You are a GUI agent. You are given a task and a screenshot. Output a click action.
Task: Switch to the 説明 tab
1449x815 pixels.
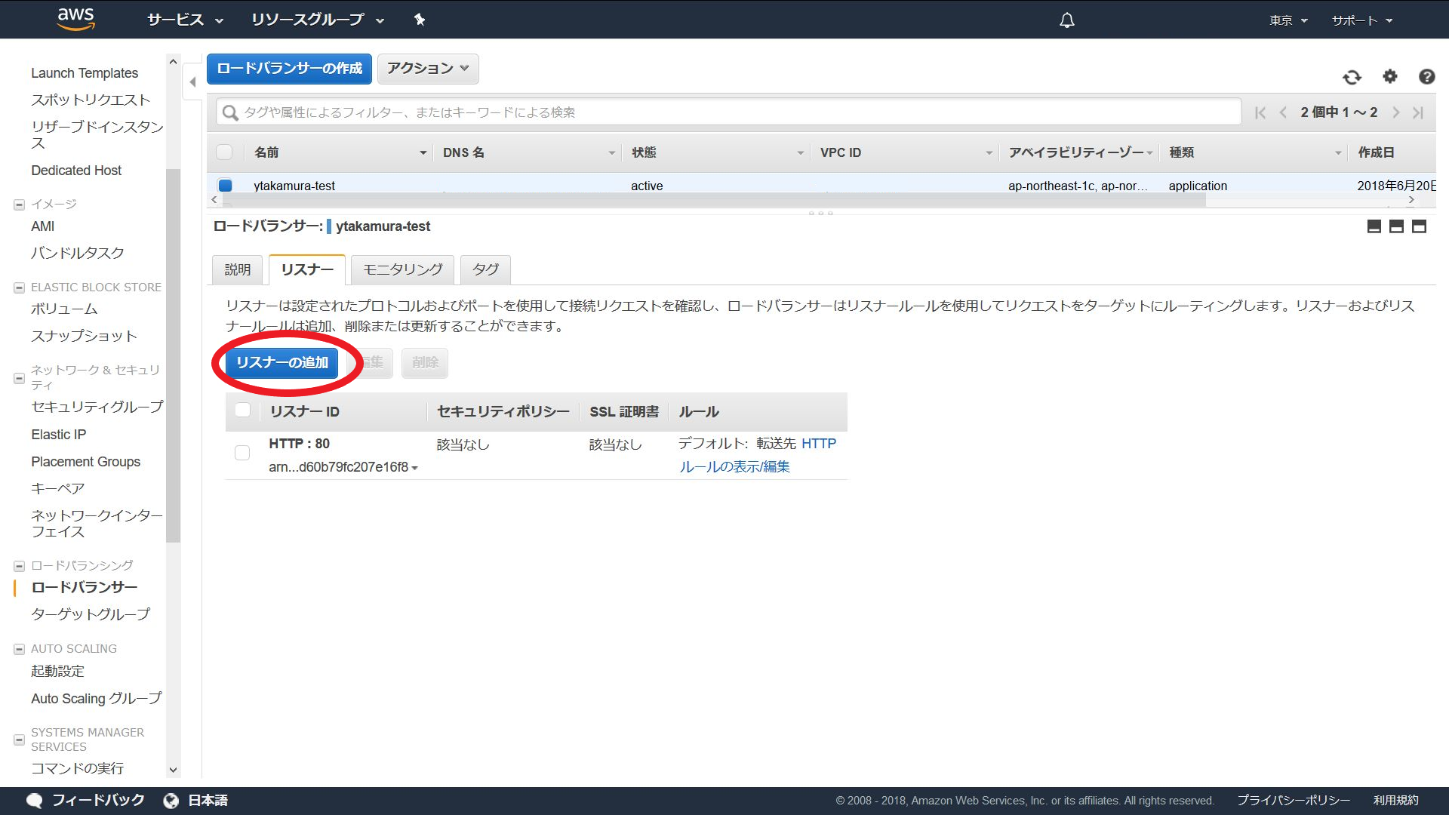237,269
